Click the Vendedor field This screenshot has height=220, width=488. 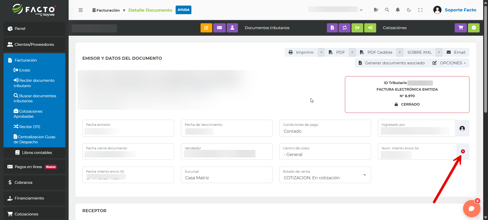pos(226,152)
